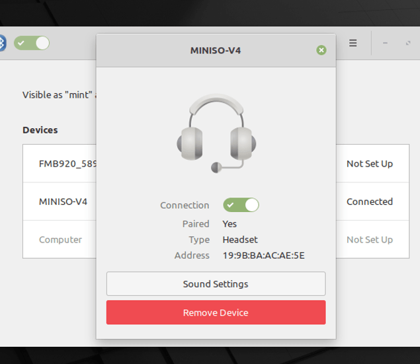Click the Devices heading
This screenshot has width=420, height=364.
point(40,130)
